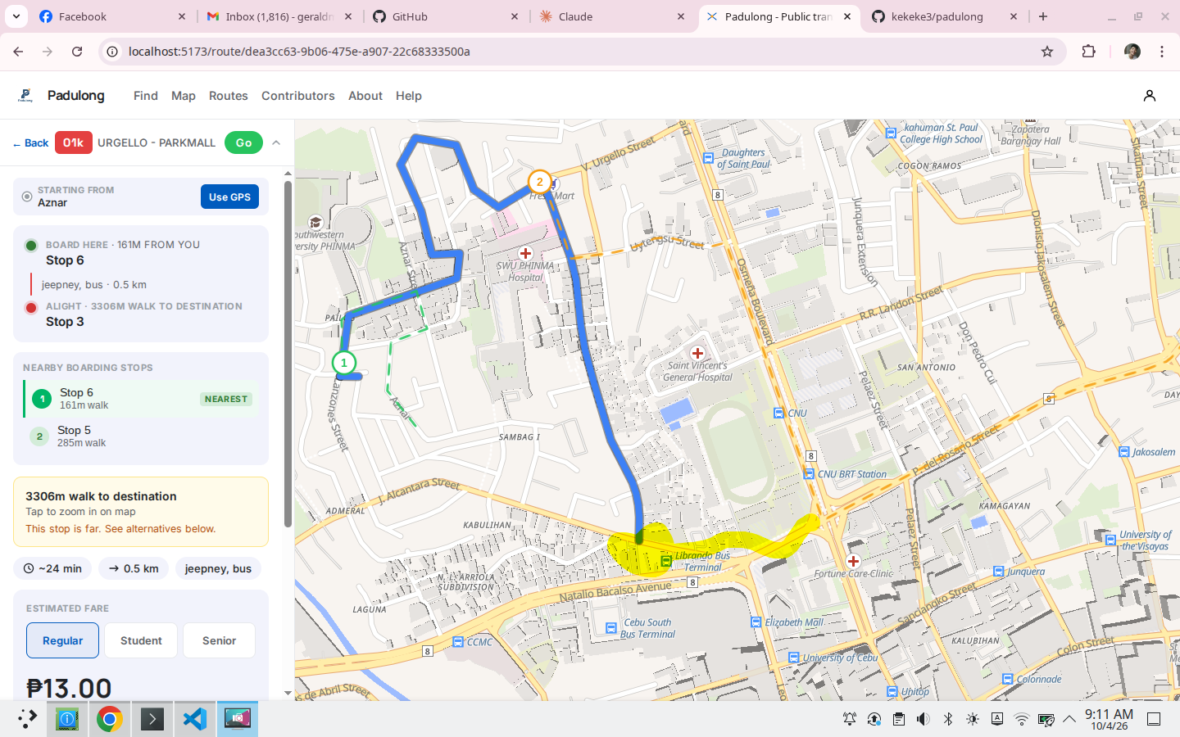Click the volume icon in system tray
This screenshot has height=737, width=1180.
click(x=923, y=719)
